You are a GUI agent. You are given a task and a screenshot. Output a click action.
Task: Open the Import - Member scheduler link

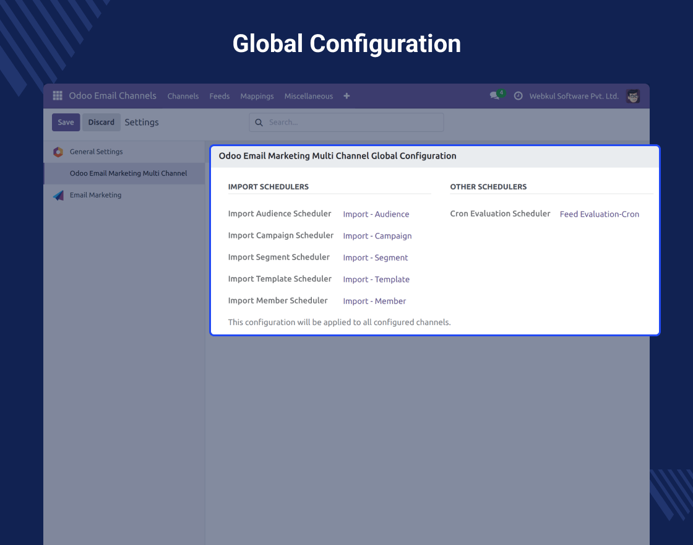(x=374, y=301)
